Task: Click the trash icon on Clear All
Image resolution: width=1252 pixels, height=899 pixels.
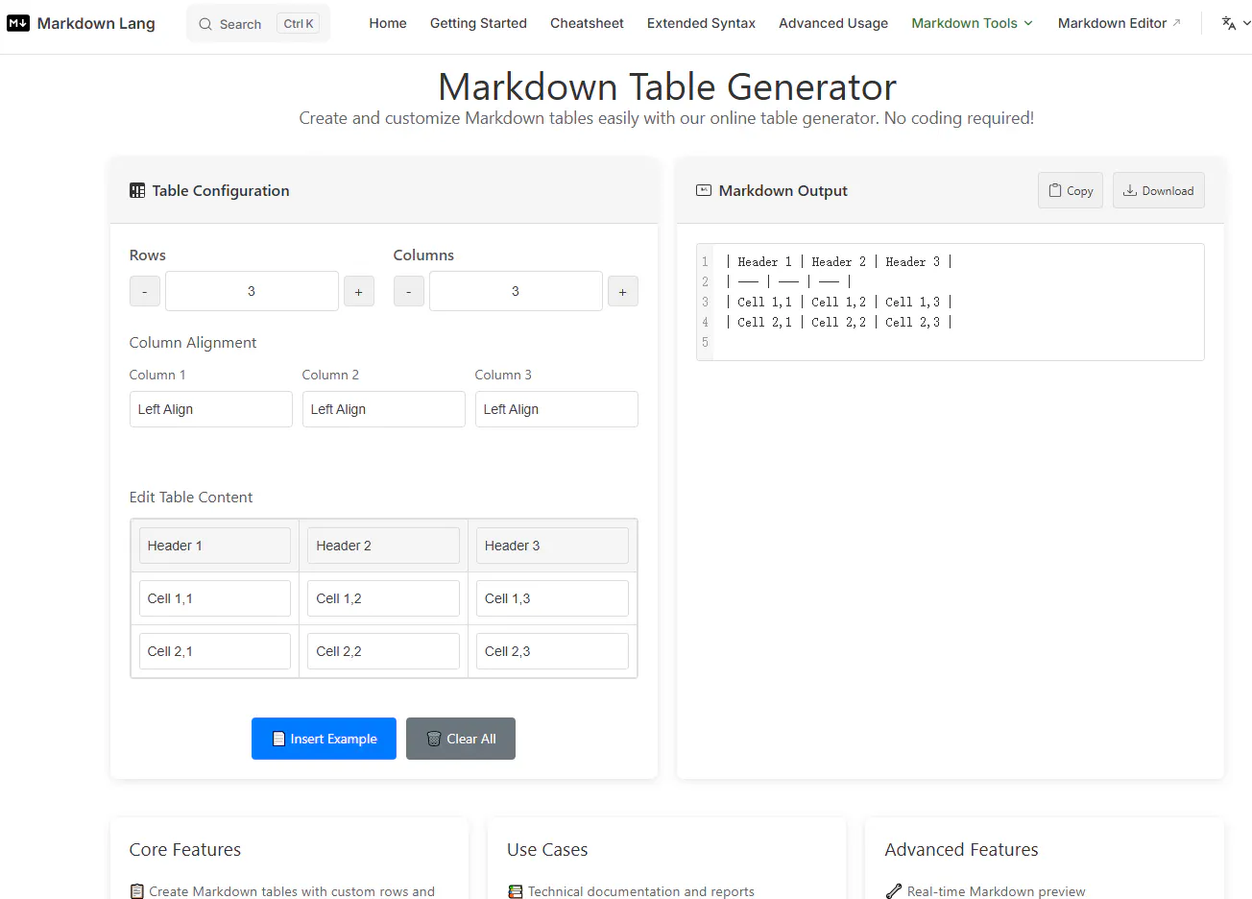Action: coord(434,739)
